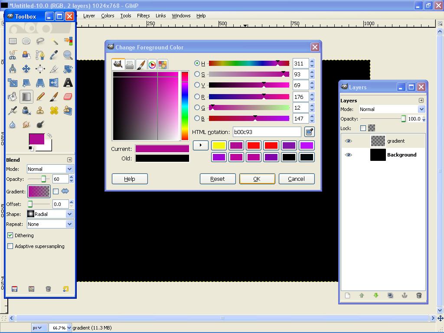Select the Clone stamp tool
Viewport: 444px width, 333px height.
click(x=40, y=111)
